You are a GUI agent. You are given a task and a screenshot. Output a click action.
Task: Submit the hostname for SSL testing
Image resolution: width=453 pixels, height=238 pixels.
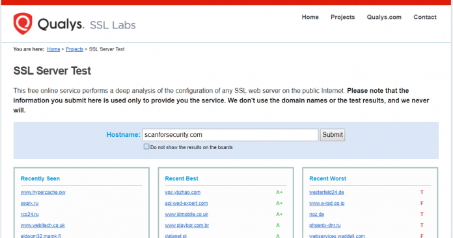[x=332, y=135]
